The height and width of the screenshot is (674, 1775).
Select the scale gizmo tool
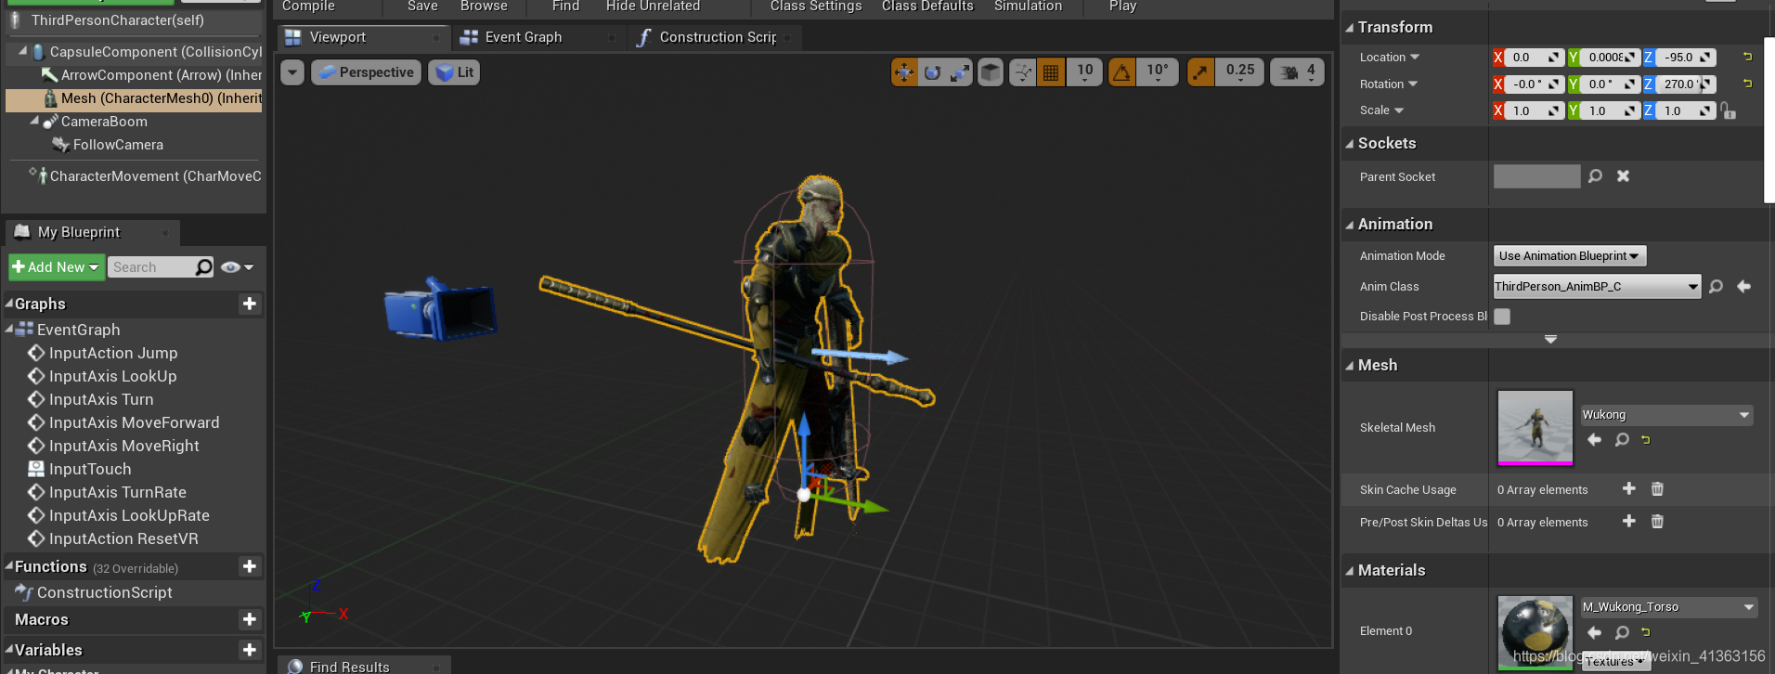point(960,72)
